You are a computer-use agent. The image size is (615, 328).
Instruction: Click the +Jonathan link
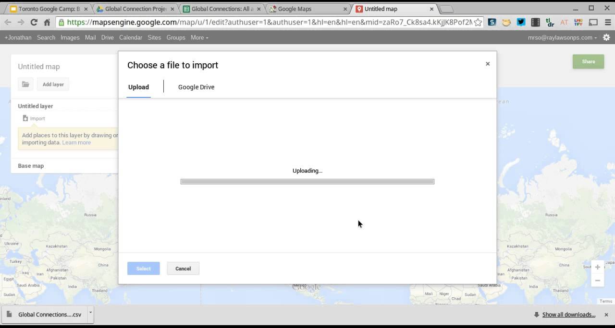click(x=18, y=37)
